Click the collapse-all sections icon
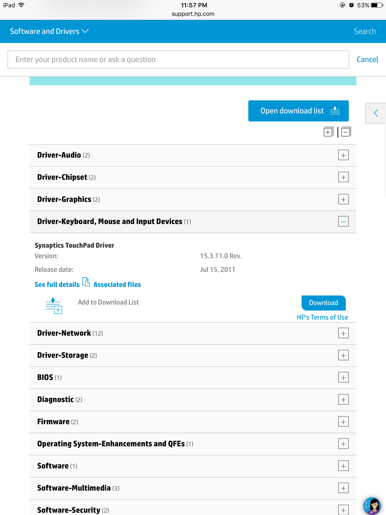The height and width of the screenshot is (515, 386). tap(346, 132)
